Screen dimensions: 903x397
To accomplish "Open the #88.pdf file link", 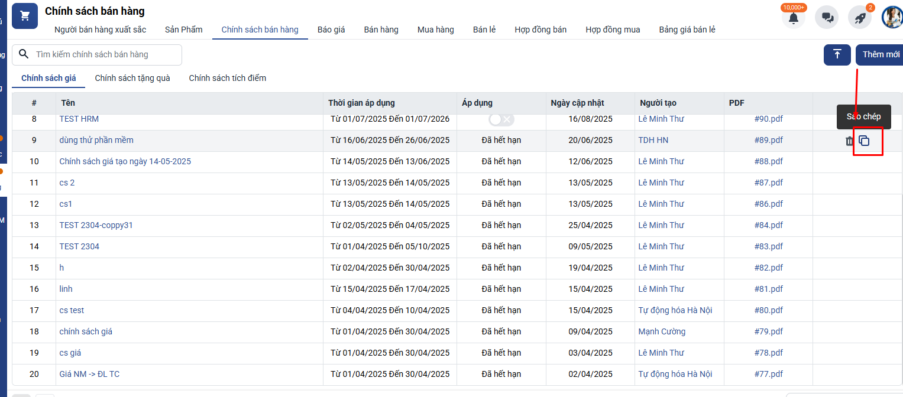I will click(768, 161).
